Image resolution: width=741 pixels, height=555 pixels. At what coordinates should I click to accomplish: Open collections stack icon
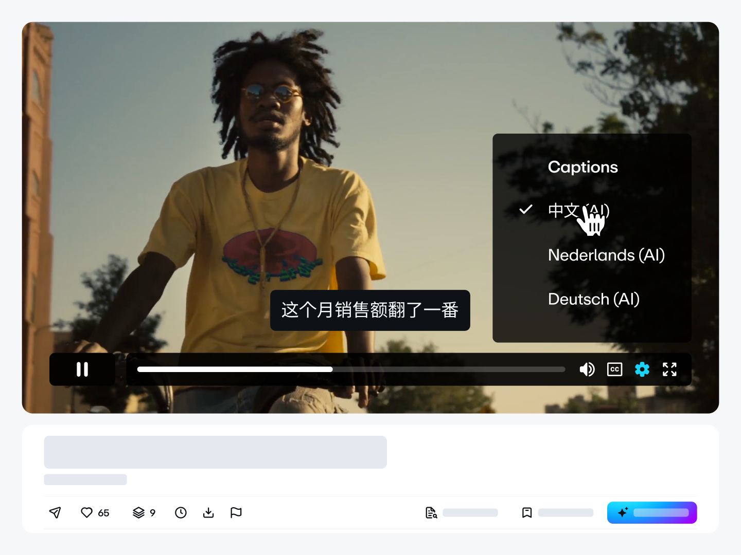138,512
